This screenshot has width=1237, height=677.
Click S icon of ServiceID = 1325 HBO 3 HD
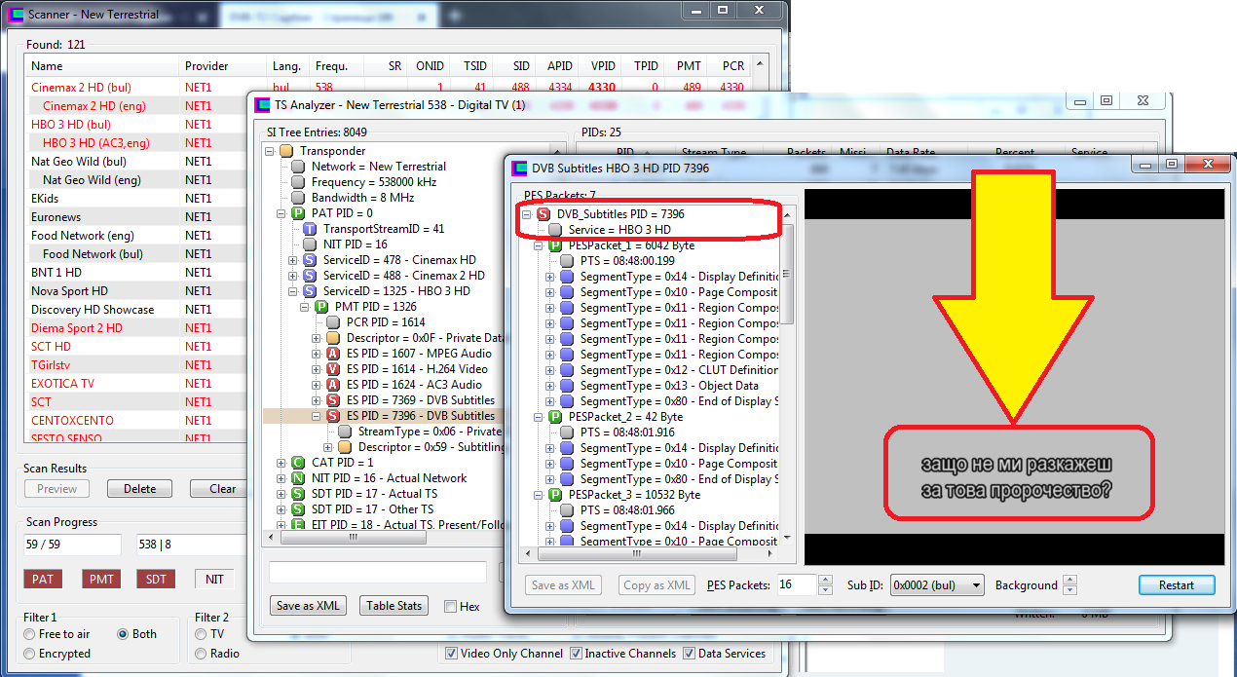point(310,291)
